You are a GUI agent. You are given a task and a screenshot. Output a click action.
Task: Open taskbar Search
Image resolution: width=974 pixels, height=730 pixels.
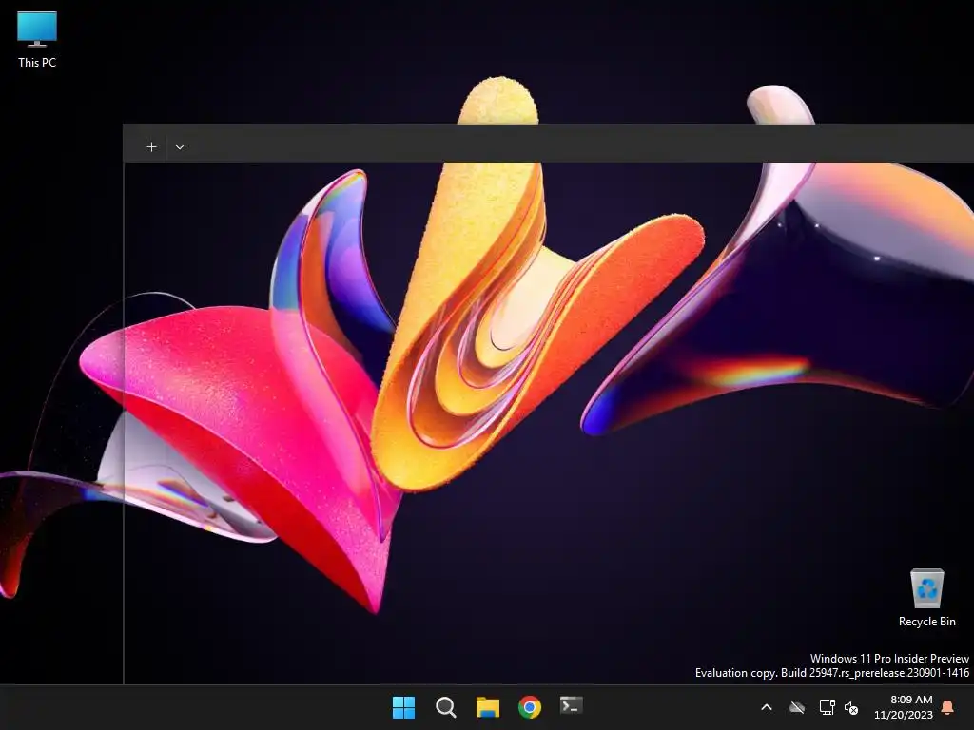tap(446, 707)
